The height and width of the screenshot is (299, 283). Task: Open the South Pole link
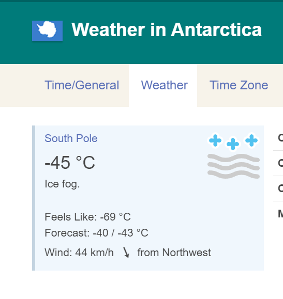point(71,138)
